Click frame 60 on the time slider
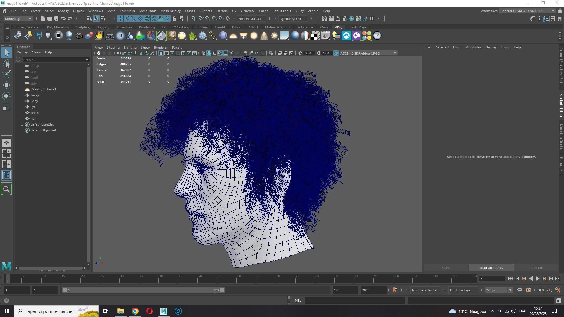564x317 pixels. point(239,278)
